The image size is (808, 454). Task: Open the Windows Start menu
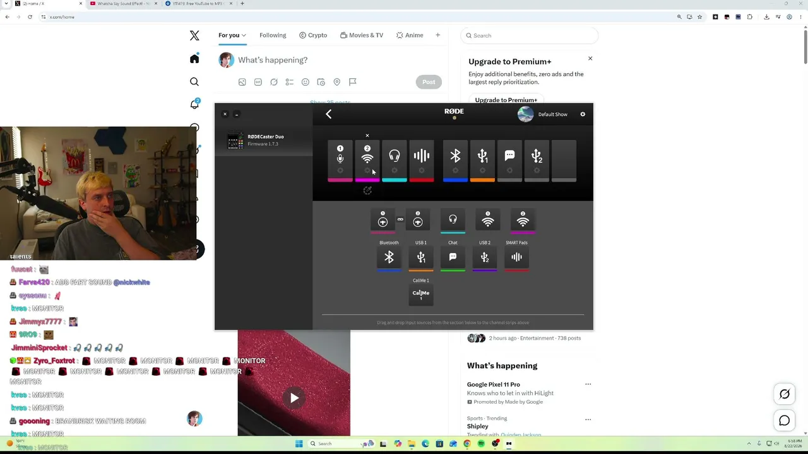299,443
